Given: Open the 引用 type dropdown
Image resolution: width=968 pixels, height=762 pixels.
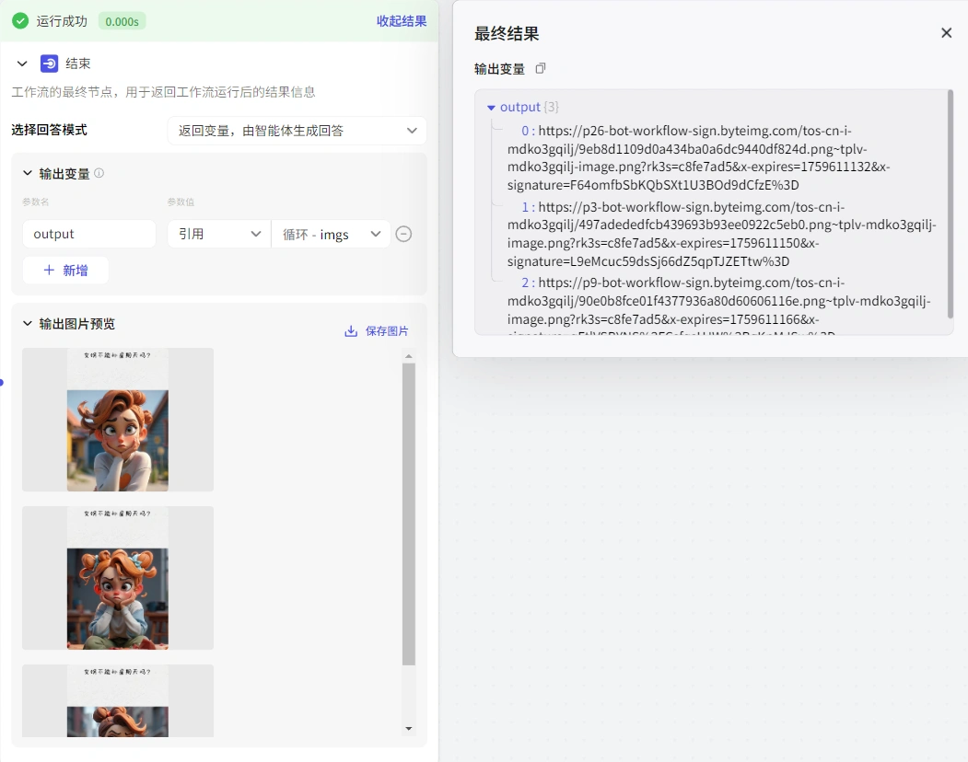Looking at the screenshot, I should (x=219, y=234).
